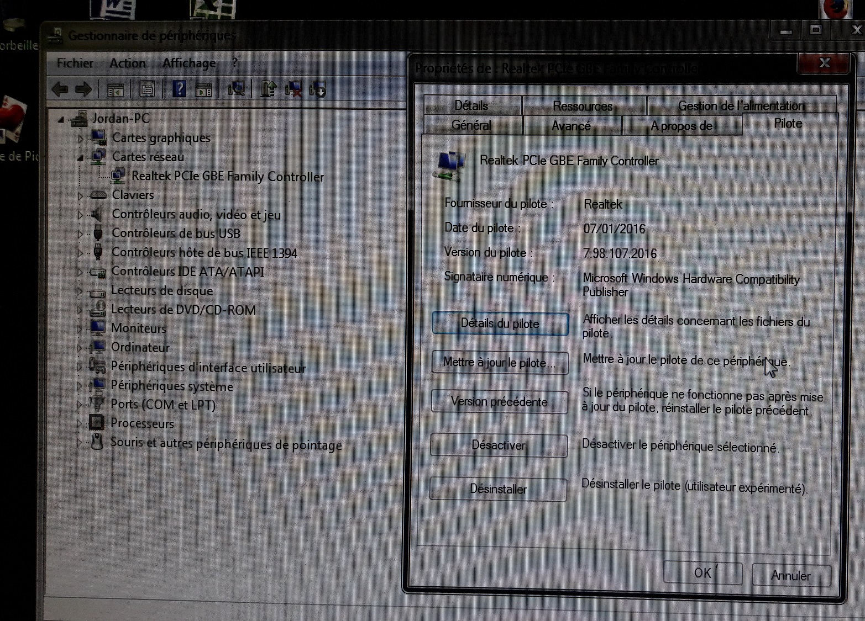Toggle the console tree pane icon
Image resolution: width=865 pixels, height=621 pixels.
(x=116, y=89)
